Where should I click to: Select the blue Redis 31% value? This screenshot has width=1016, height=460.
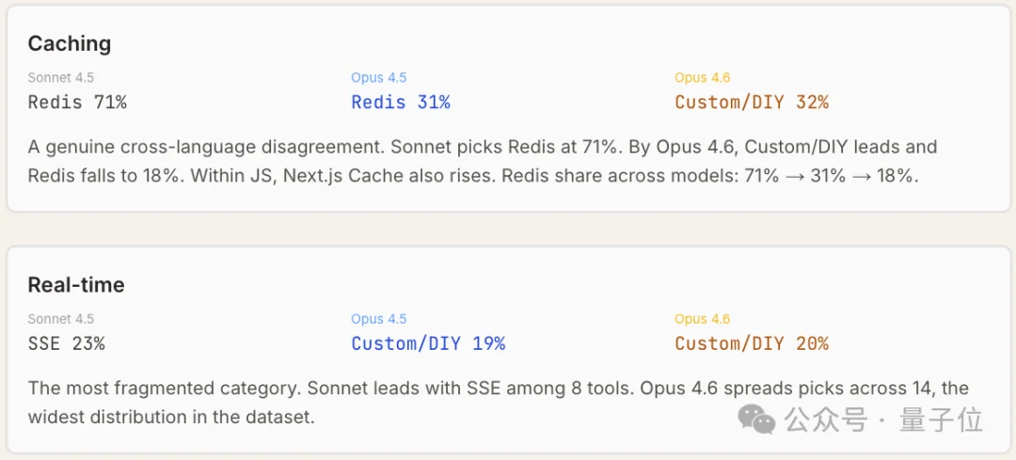tap(401, 103)
